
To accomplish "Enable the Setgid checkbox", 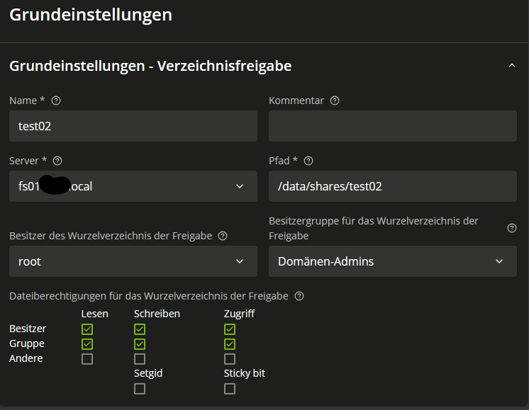I will 140,388.
